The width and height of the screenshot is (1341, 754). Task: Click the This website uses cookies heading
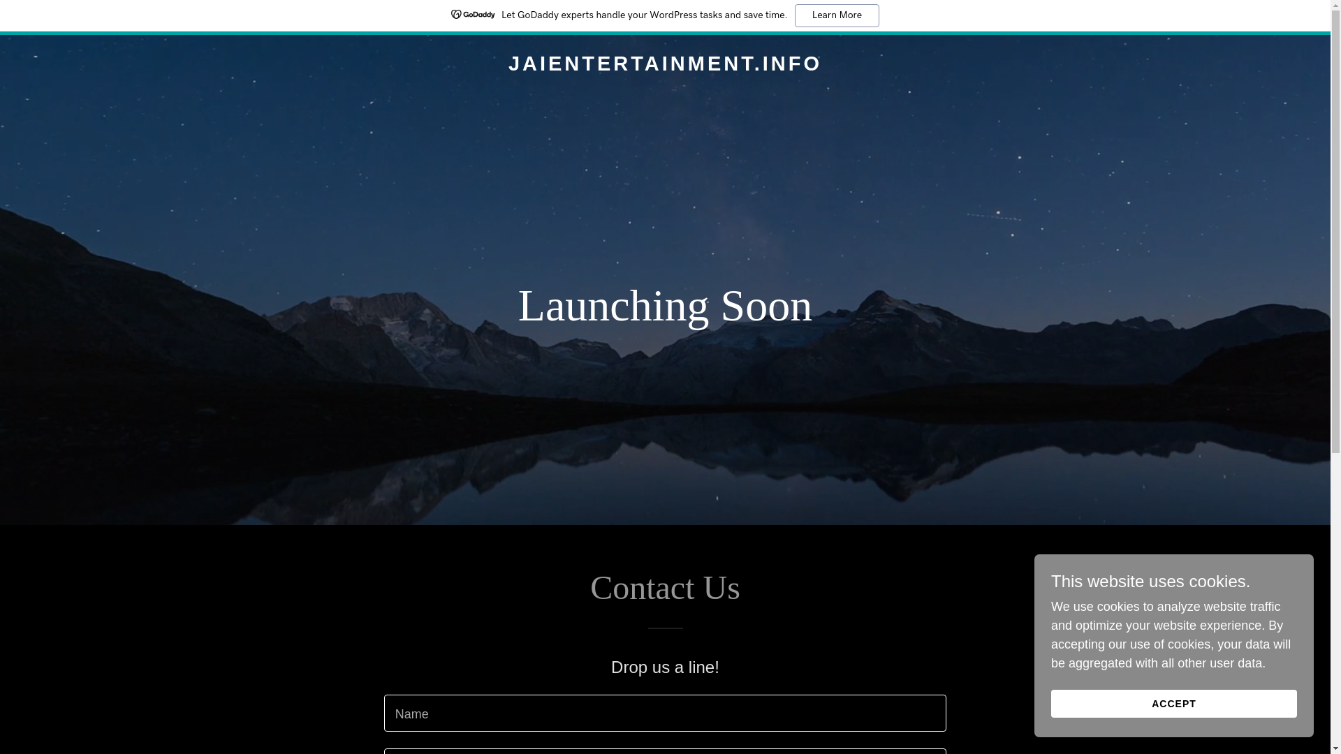[1150, 582]
